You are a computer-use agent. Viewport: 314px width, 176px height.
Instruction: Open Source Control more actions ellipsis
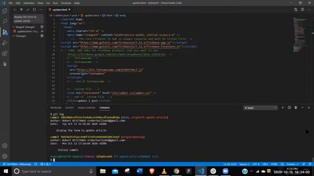pos(41,10)
